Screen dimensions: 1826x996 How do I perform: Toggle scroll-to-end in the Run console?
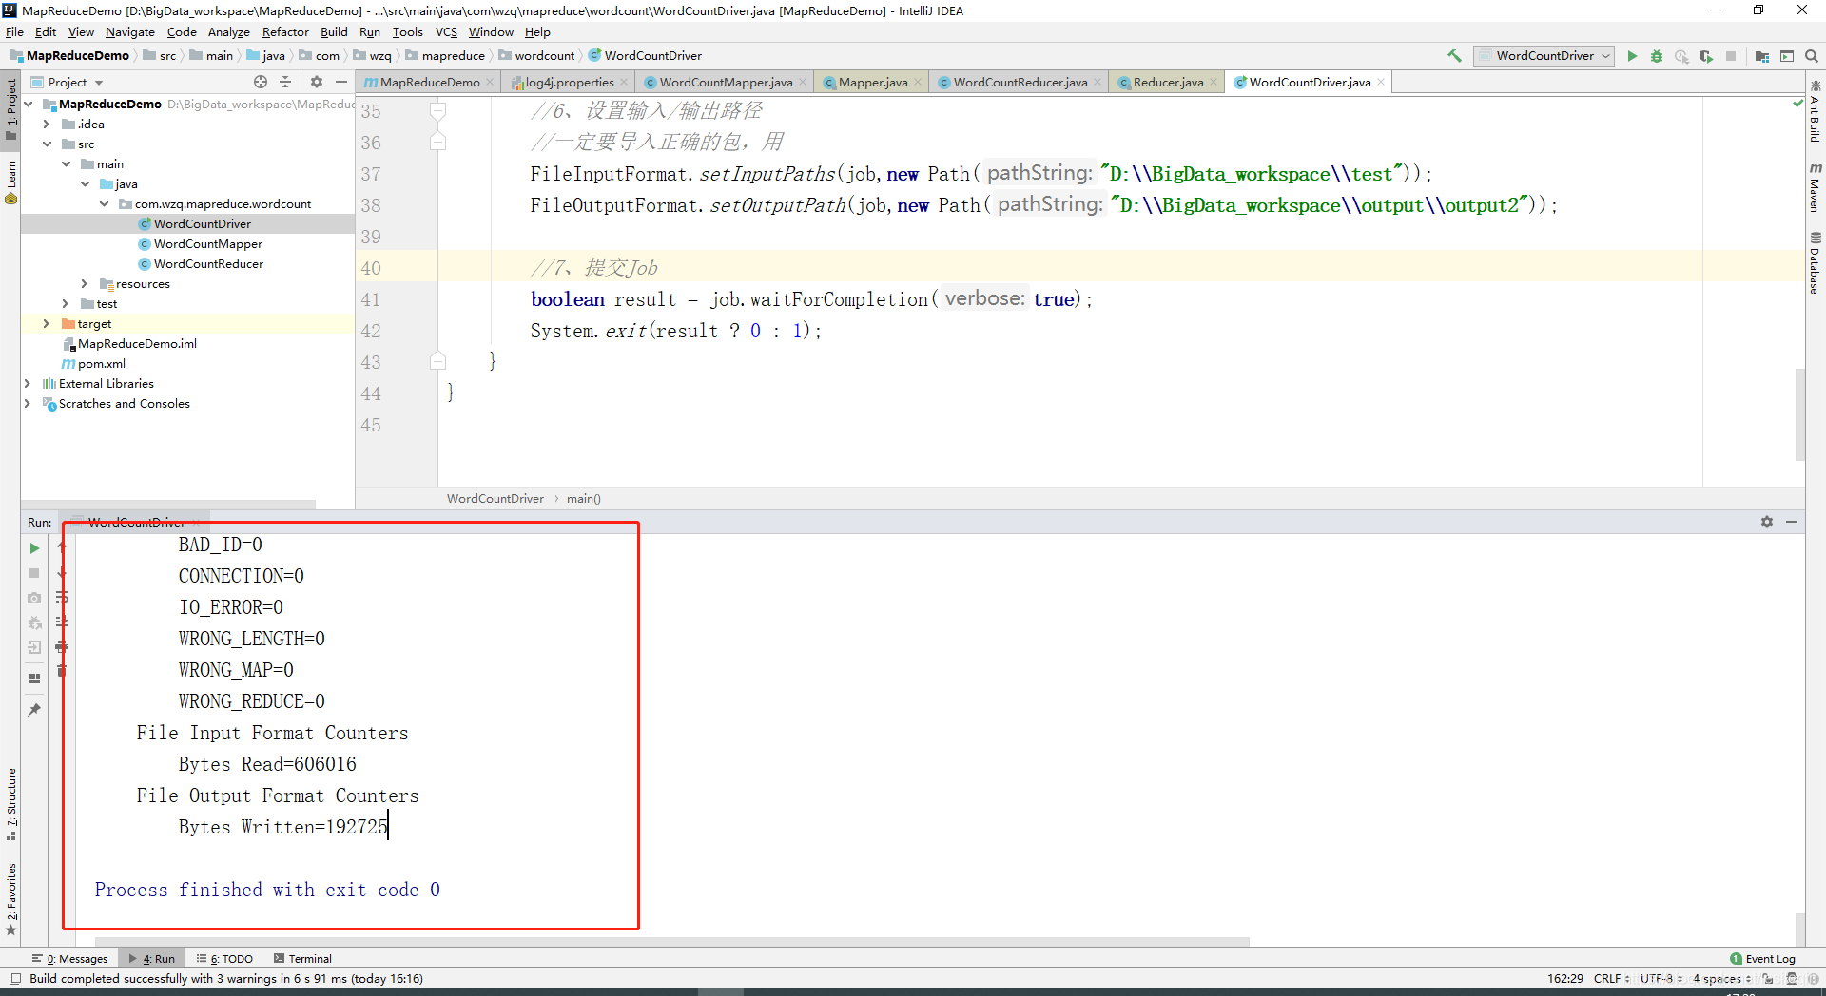coord(62,622)
